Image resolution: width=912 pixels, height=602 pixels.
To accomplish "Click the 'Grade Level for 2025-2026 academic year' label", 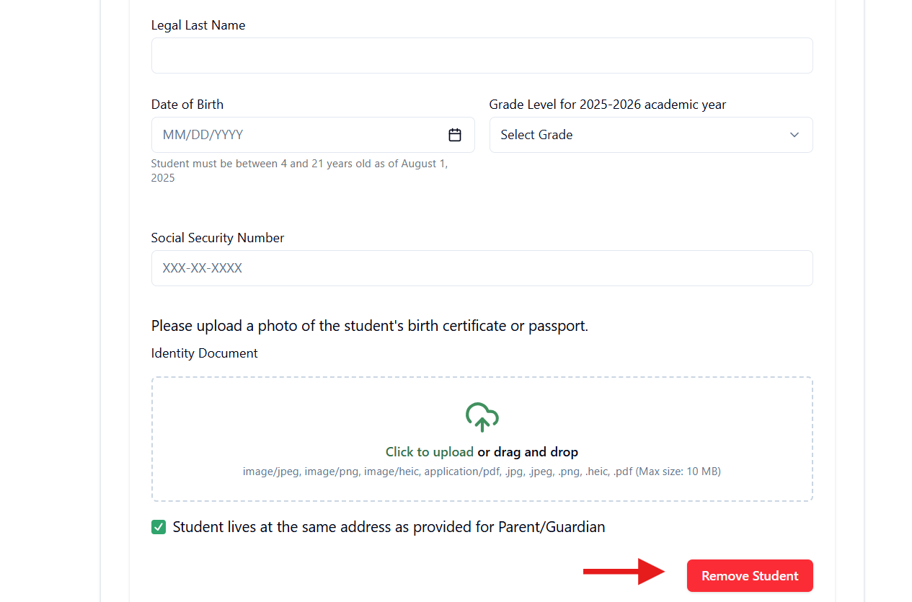I will pos(608,105).
